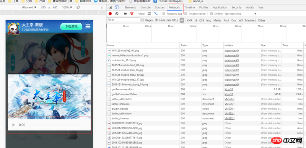
Task: Open lib.js:33 initiator of getRecommendList
Action: pos(229,89)
